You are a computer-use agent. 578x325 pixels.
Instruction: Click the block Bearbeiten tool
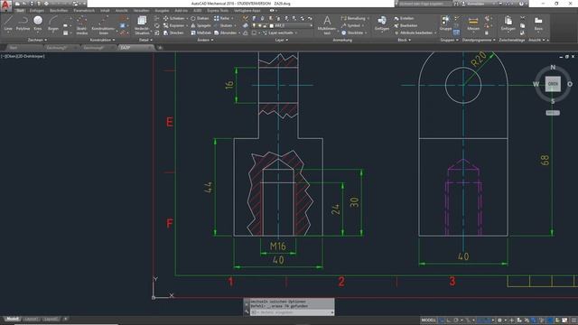coord(406,25)
